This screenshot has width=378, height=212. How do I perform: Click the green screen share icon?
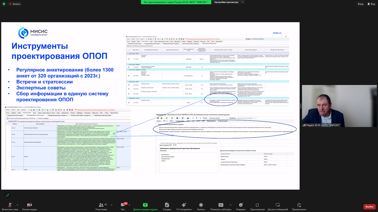145,205
